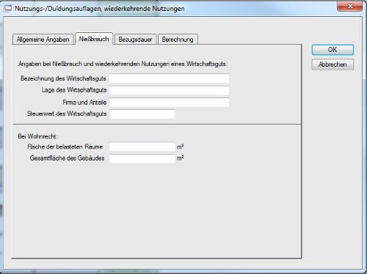Click the 'Angaben bei Nießbrauch' heading text
The height and width of the screenshot is (274, 367).
pos(123,64)
